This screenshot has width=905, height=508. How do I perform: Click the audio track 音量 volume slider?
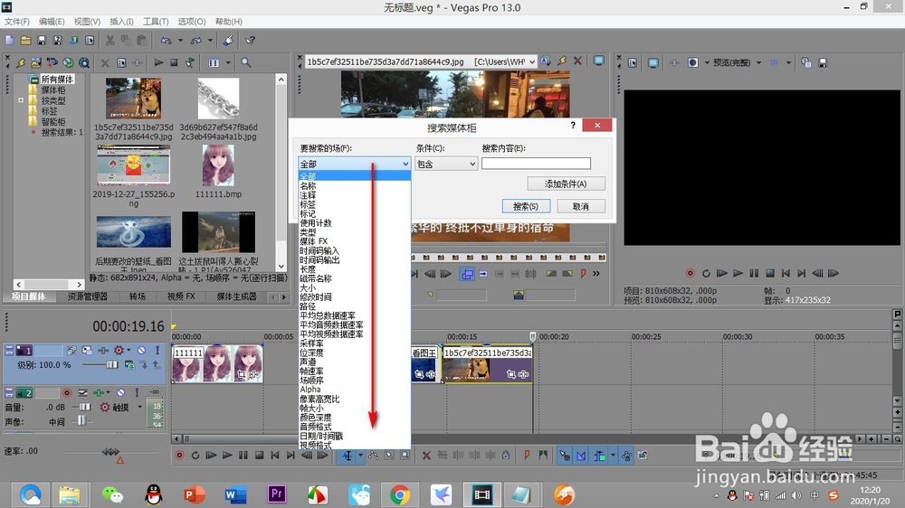(x=84, y=407)
